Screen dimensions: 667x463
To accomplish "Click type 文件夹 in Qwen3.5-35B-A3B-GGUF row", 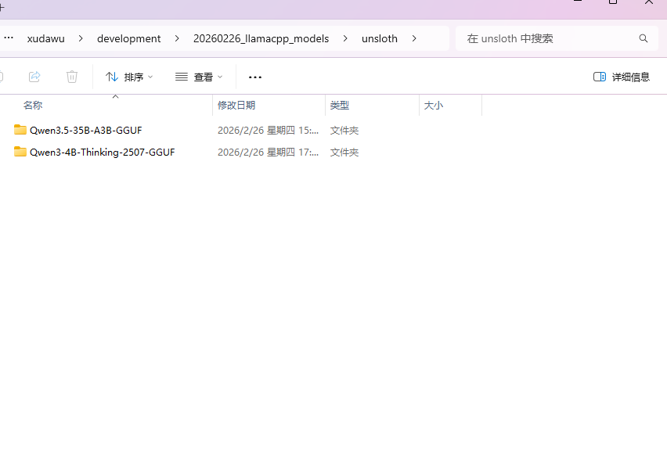I will point(344,131).
